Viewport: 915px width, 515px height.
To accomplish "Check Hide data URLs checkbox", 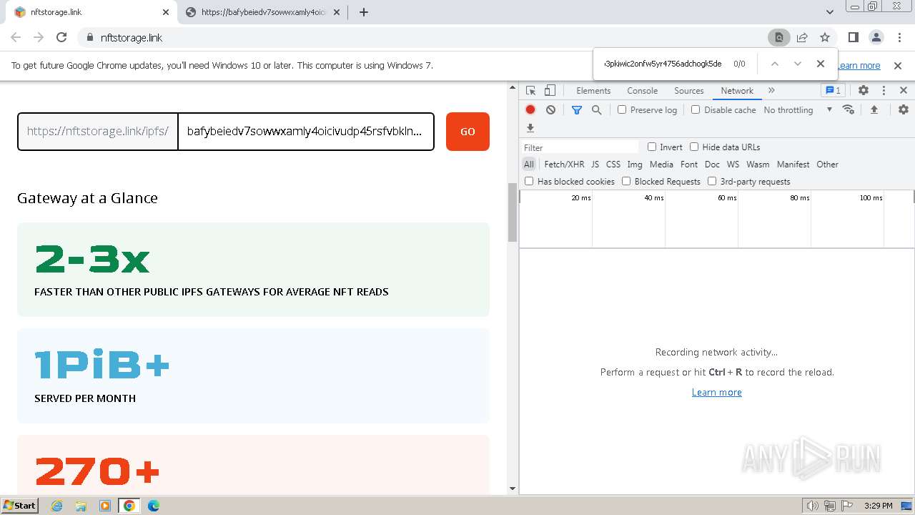I will 694,147.
